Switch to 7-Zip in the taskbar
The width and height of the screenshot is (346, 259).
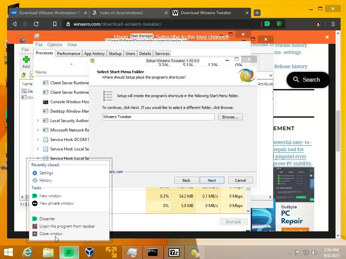click(x=174, y=252)
